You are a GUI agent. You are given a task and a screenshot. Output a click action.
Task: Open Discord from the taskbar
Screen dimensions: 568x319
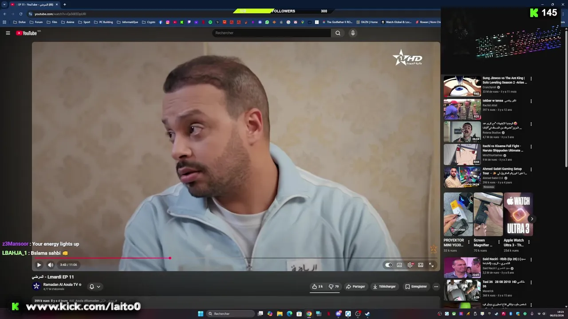pyautogui.click(x=338, y=314)
